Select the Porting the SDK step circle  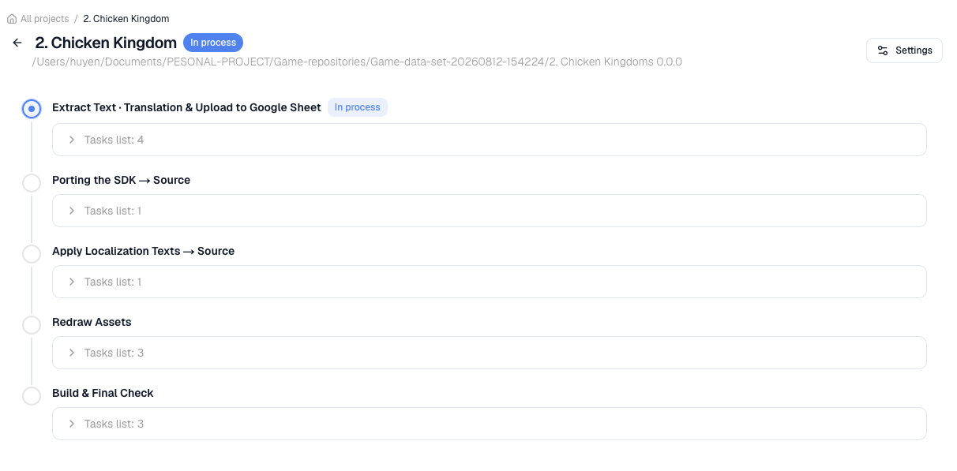click(x=32, y=183)
